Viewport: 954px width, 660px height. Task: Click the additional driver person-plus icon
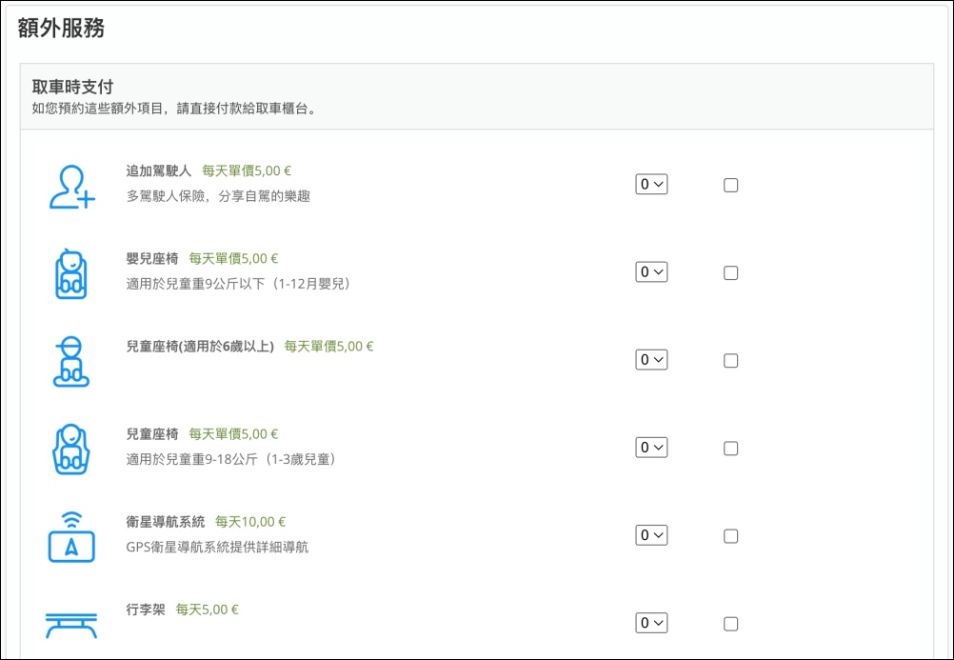[x=71, y=187]
